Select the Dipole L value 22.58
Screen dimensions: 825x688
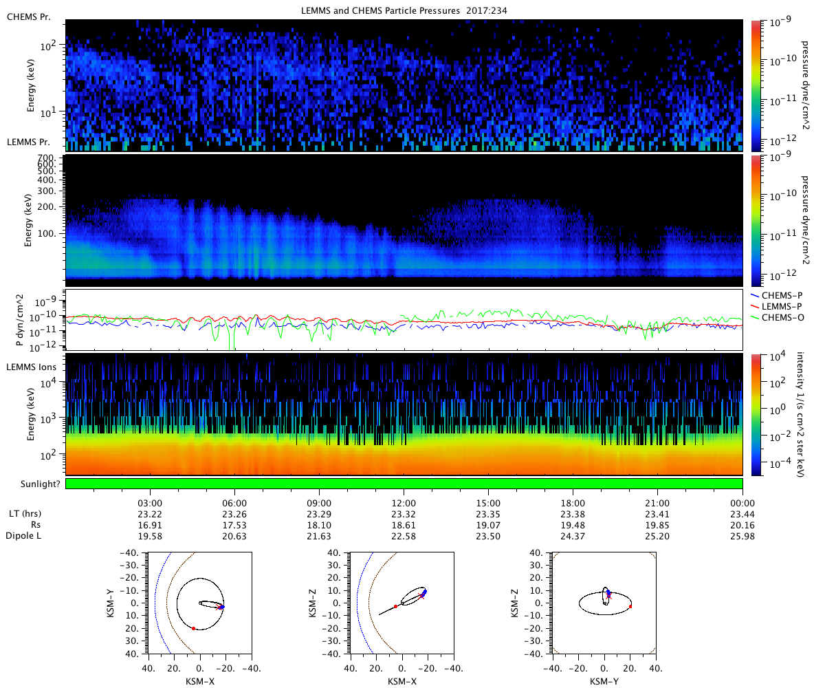pyautogui.click(x=404, y=535)
